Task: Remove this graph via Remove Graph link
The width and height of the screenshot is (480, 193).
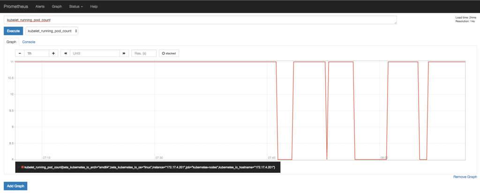Action: 465,177
